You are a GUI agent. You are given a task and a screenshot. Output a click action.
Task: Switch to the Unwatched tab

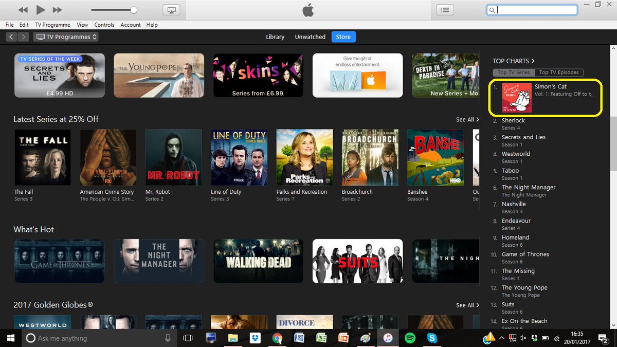coord(310,37)
